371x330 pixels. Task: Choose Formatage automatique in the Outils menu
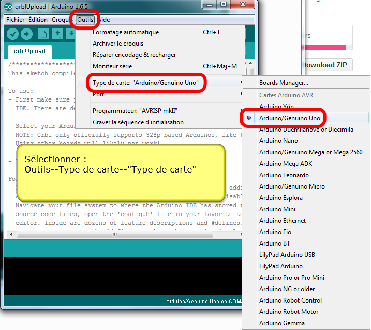pyautogui.click(x=126, y=32)
